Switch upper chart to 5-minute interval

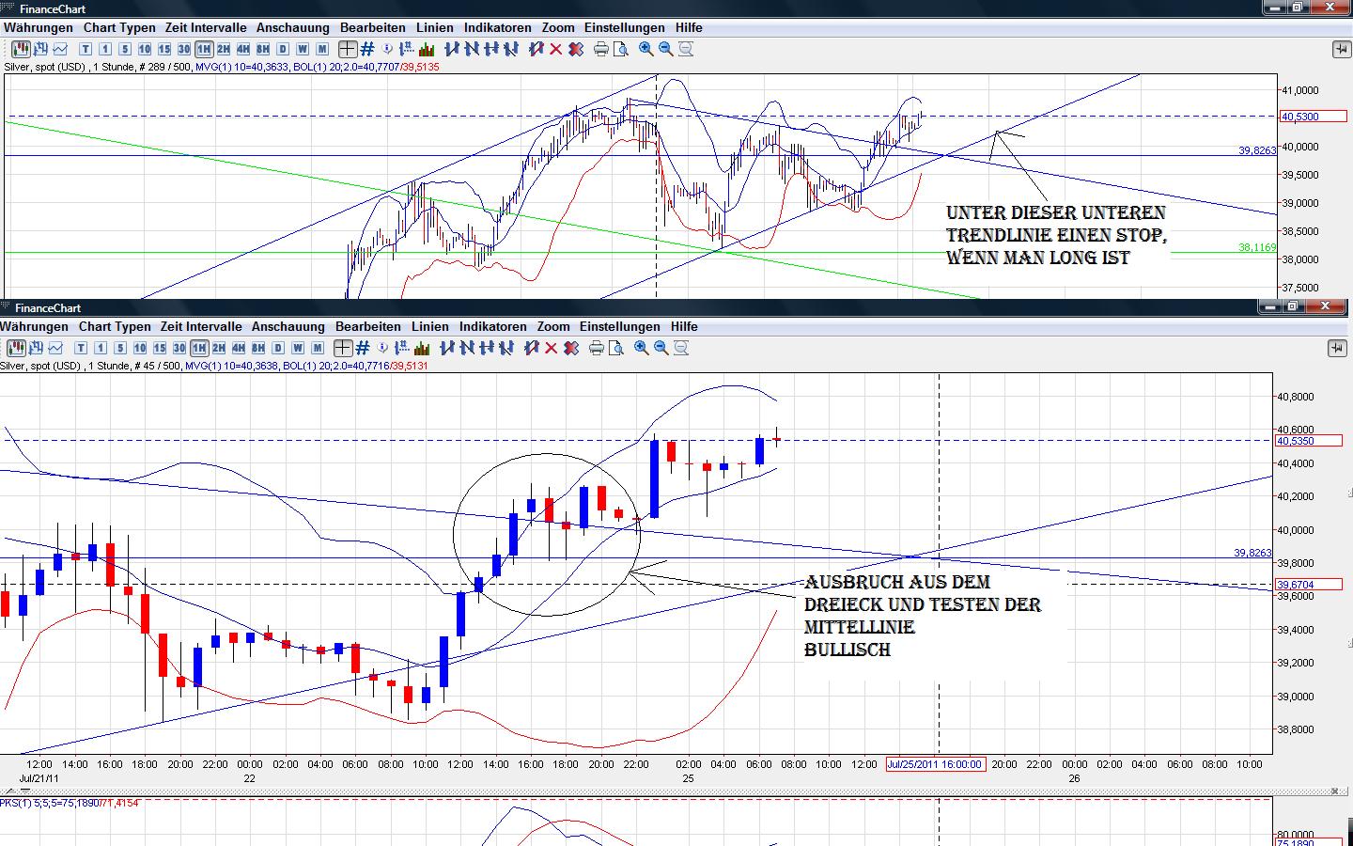pyautogui.click(x=125, y=49)
